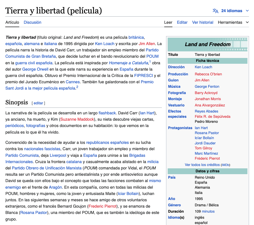Switch to the Discusión tab
The image size is (254, 225).
32,22
